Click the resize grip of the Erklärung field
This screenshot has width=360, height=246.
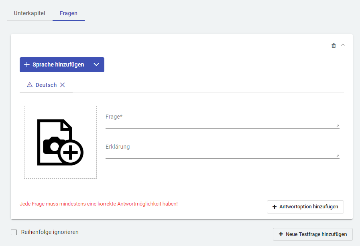(x=337, y=155)
